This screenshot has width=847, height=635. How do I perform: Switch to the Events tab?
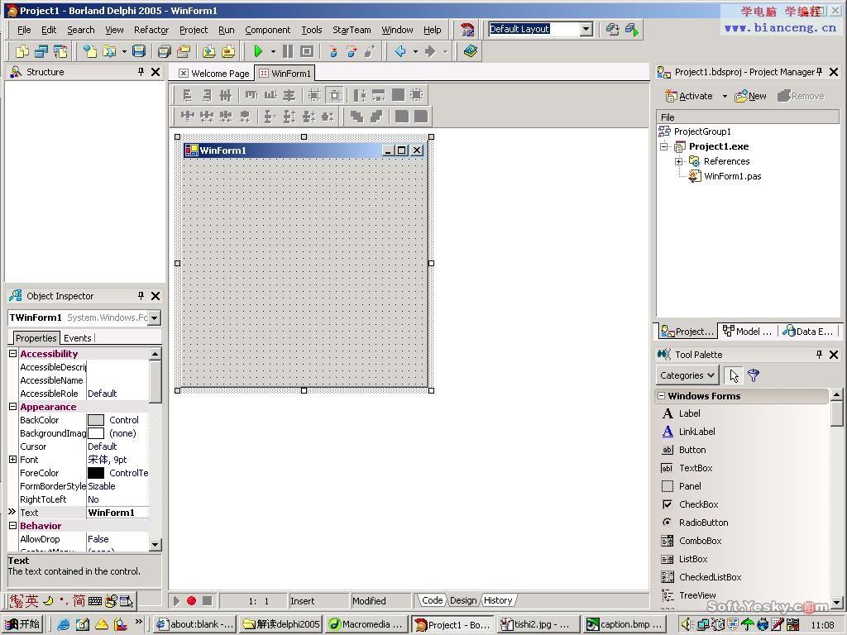tap(78, 338)
